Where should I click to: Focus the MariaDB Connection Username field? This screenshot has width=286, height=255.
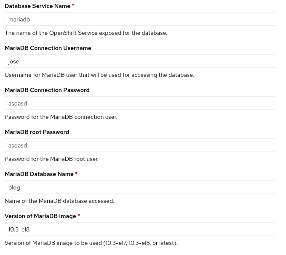pos(139,61)
